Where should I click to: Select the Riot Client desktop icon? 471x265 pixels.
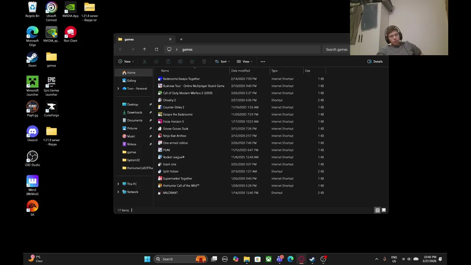tap(70, 35)
